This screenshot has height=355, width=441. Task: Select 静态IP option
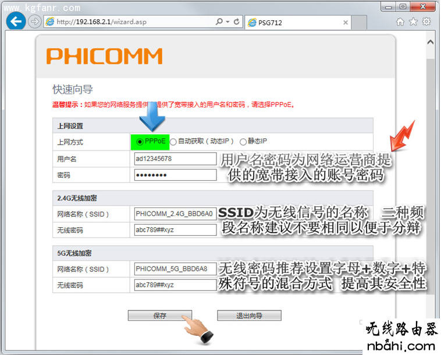pos(243,142)
